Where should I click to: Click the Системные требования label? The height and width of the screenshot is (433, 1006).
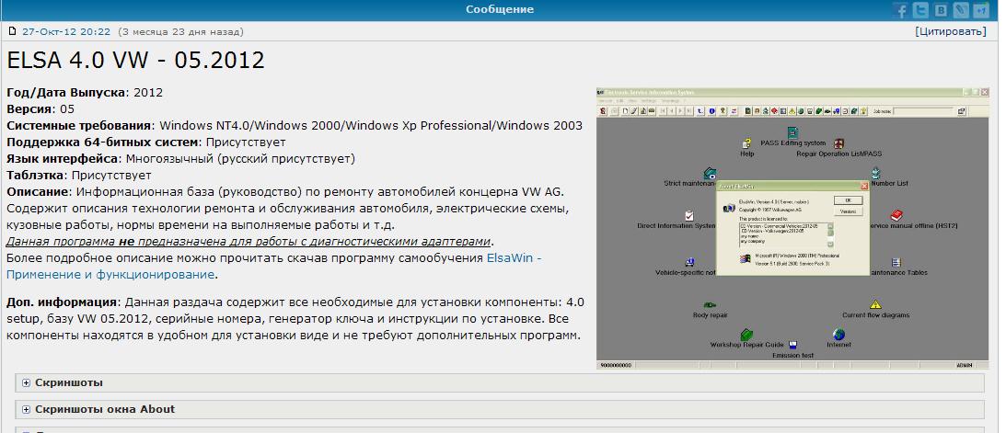(79, 126)
